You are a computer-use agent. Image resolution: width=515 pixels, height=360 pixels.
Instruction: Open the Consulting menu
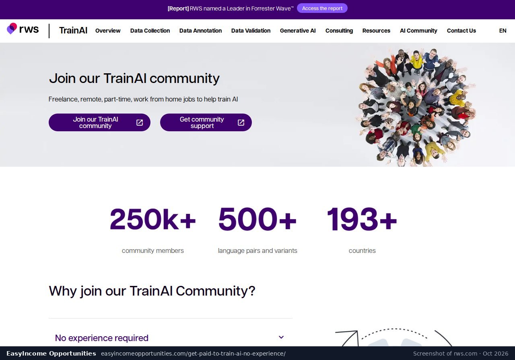tap(339, 31)
